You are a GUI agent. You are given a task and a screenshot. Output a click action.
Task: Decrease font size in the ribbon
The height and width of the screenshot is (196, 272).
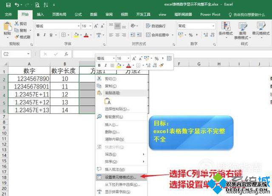click(102, 26)
